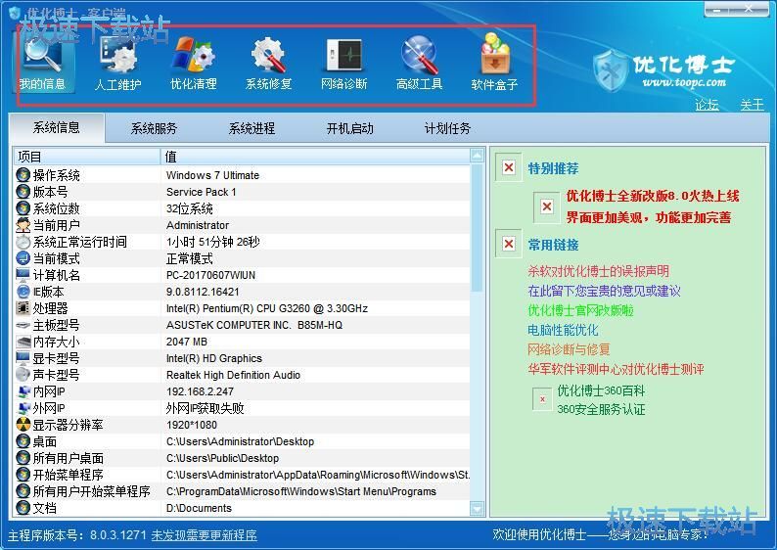Screen dimensions: 777x550
Task: Select the 1920*1080 value
Action: [191, 425]
